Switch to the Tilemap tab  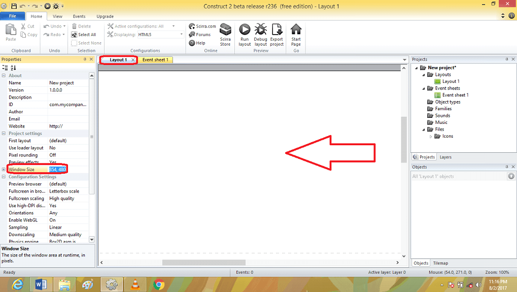tap(440, 263)
